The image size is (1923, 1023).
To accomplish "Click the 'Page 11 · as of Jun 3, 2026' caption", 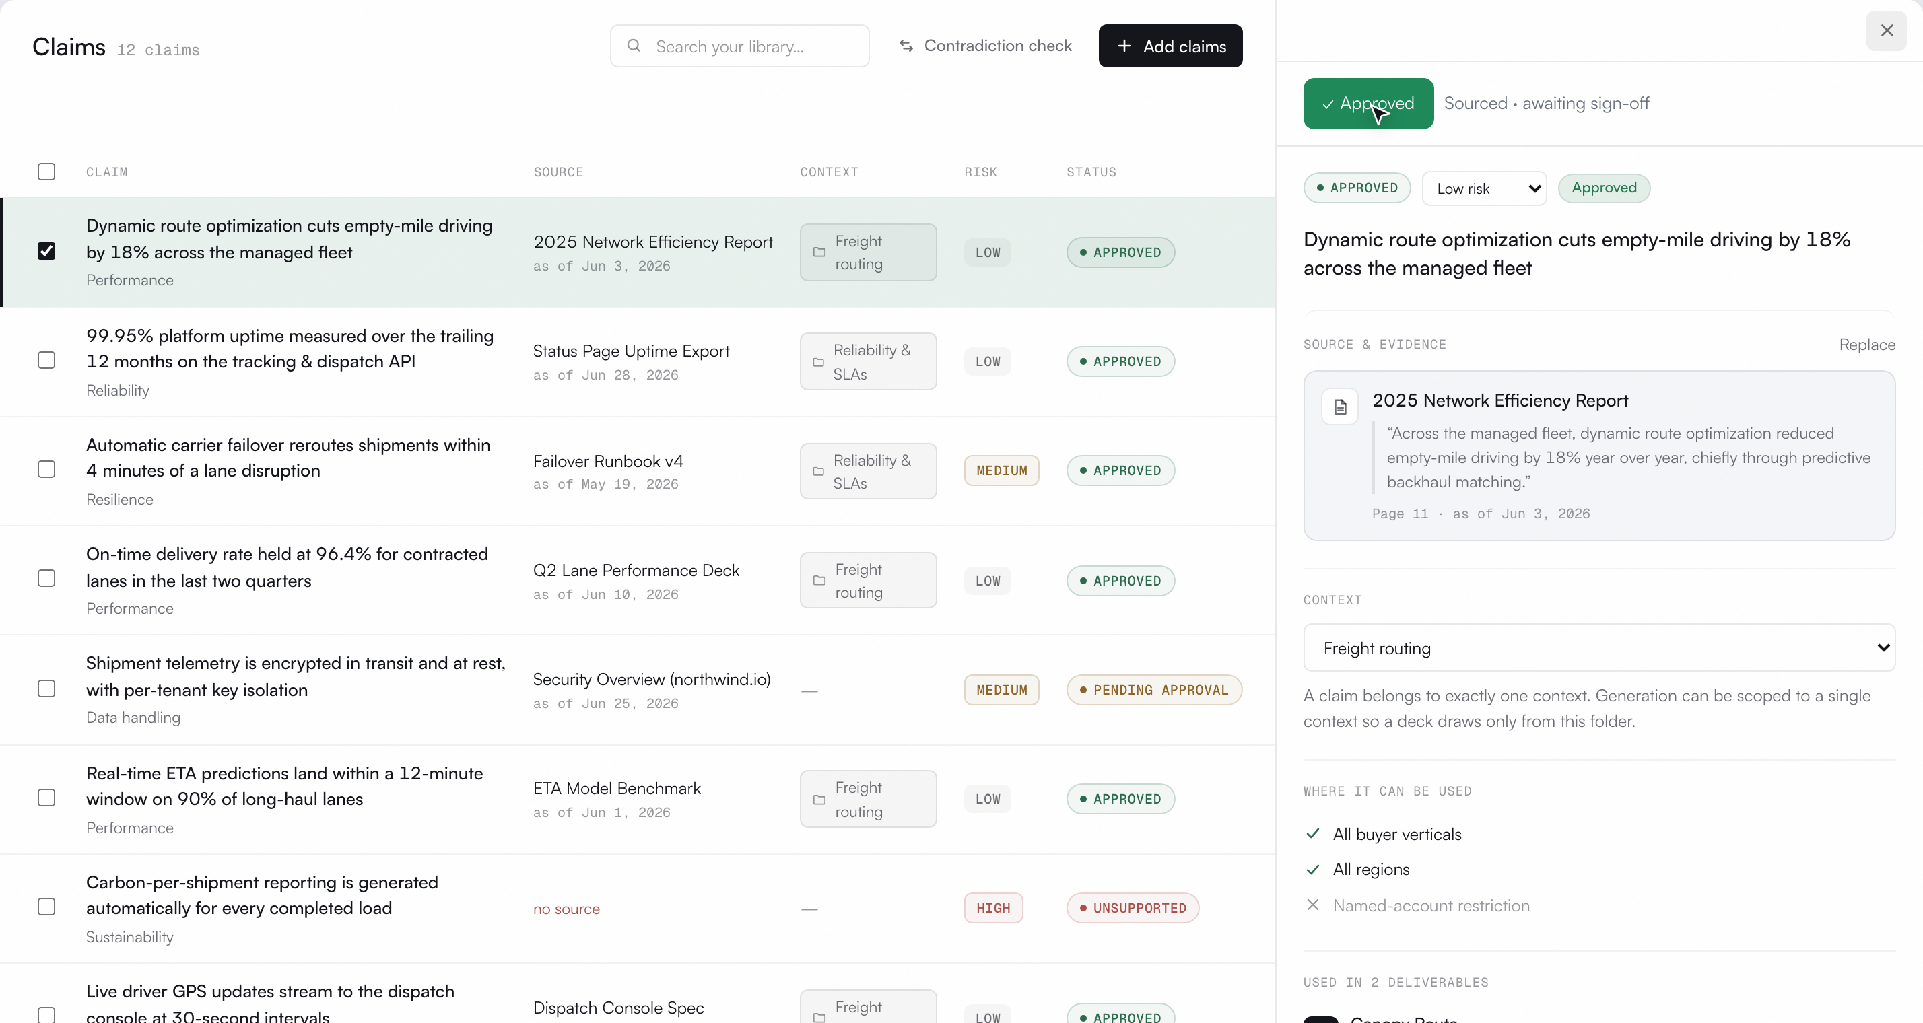I will (x=1481, y=514).
